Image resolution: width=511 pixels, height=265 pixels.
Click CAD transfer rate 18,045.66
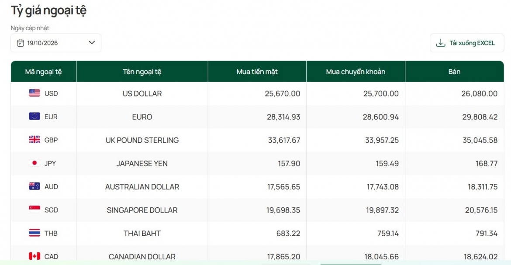point(381,257)
